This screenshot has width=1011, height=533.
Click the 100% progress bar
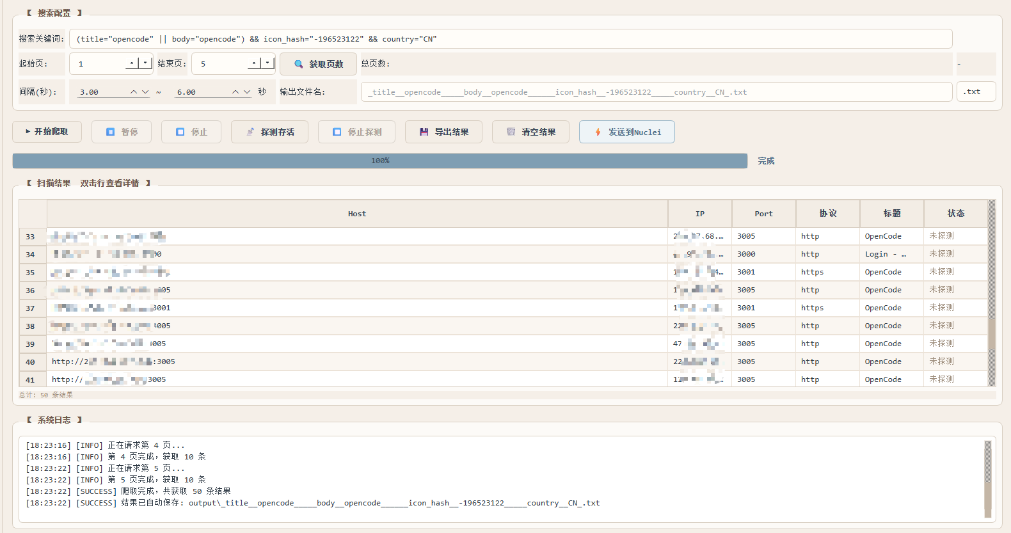pyautogui.click(x=379, y=161)
